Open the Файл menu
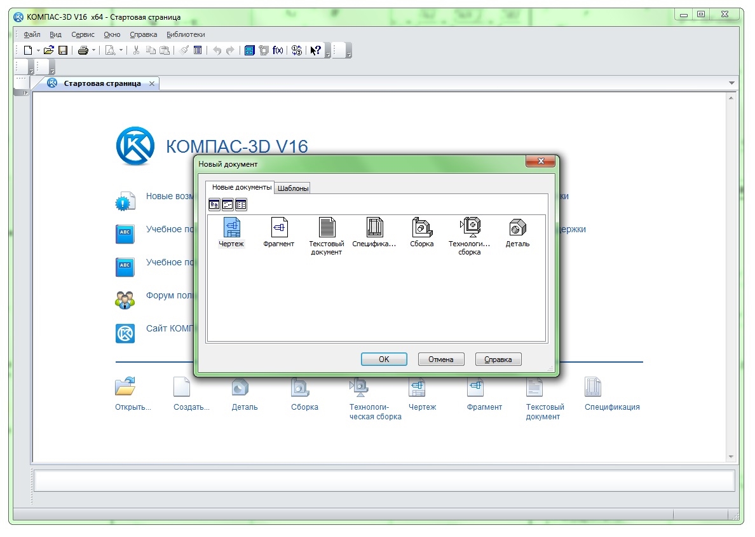 (32, 35)
